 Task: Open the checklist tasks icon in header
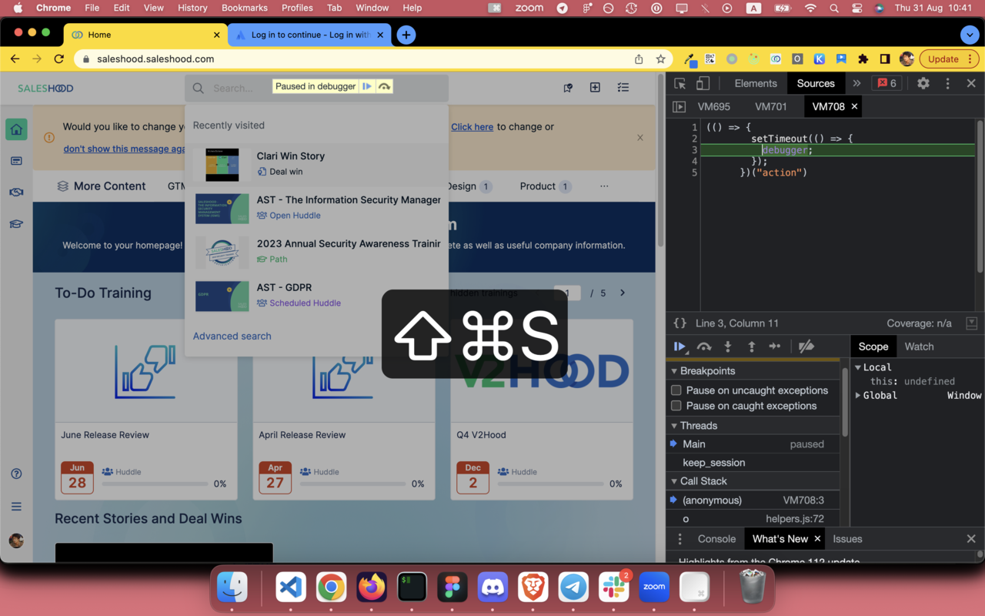623,88
